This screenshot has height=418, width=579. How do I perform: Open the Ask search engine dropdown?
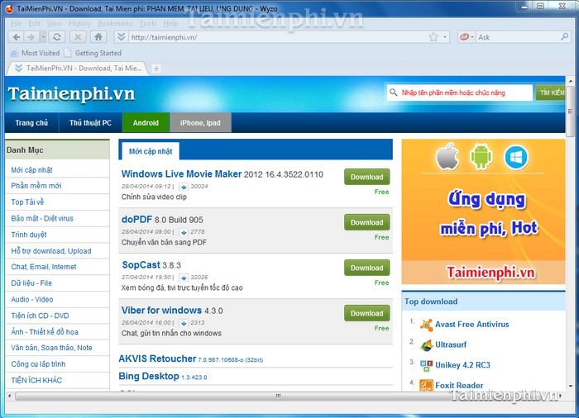click(x=473, y=37)
